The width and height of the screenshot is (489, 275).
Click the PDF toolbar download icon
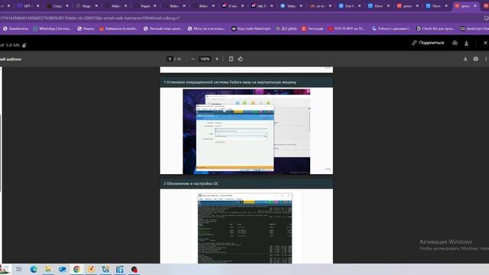[465, 59]
